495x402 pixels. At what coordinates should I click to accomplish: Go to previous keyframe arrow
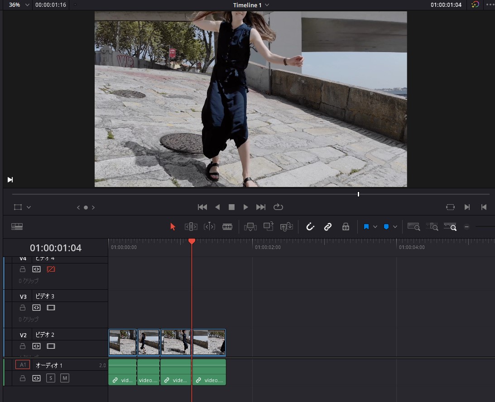click(x=78, y=207)
